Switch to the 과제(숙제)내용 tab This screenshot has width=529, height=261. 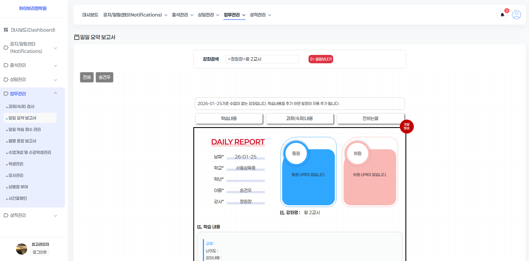[300, 118]
